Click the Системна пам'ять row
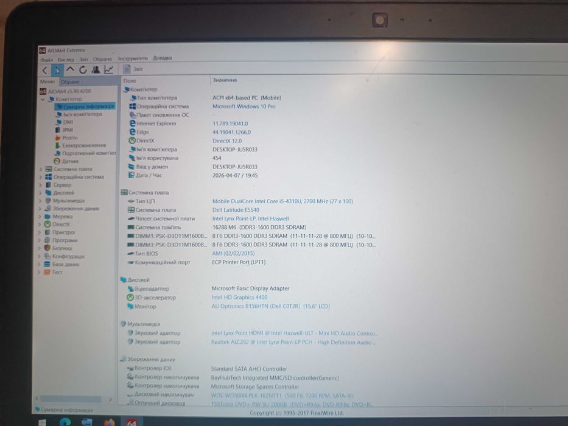 pyautogui.click(x=217, y=228)
